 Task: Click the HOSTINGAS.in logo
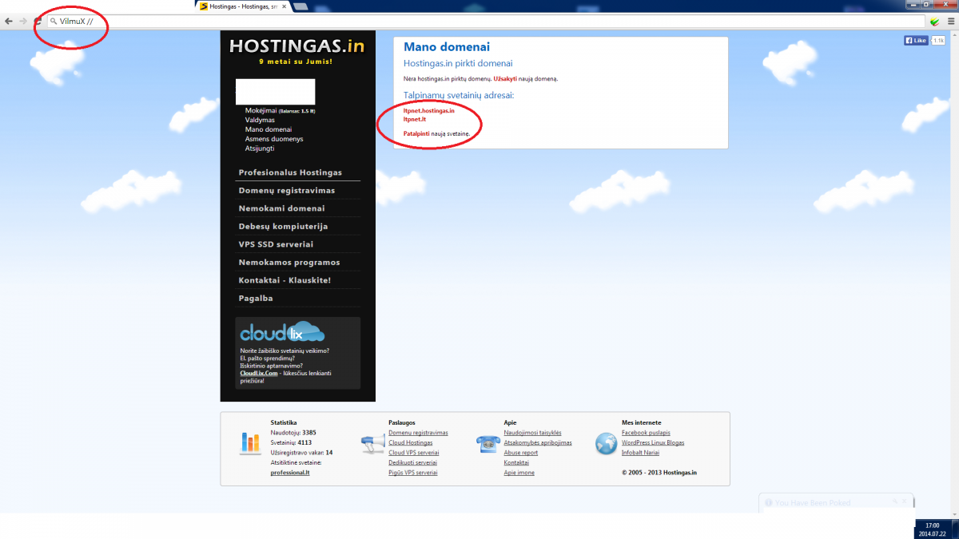[296, 46]
